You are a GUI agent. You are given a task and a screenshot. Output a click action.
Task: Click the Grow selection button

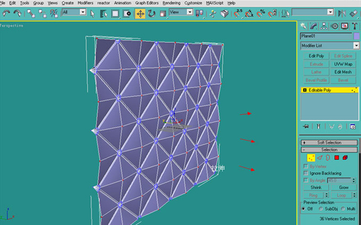(343, 188)
